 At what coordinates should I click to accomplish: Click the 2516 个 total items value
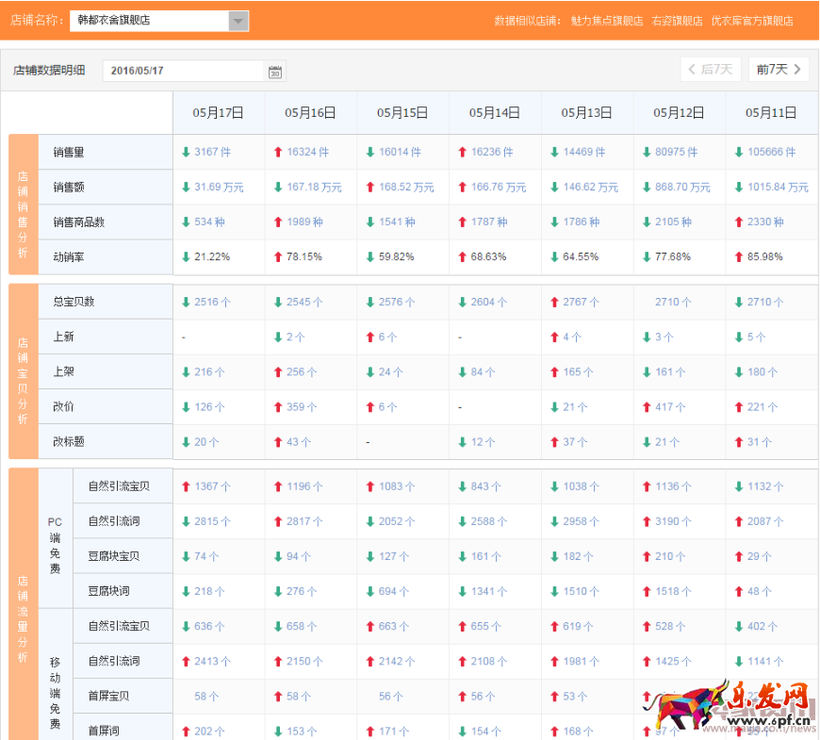[212, 303]
